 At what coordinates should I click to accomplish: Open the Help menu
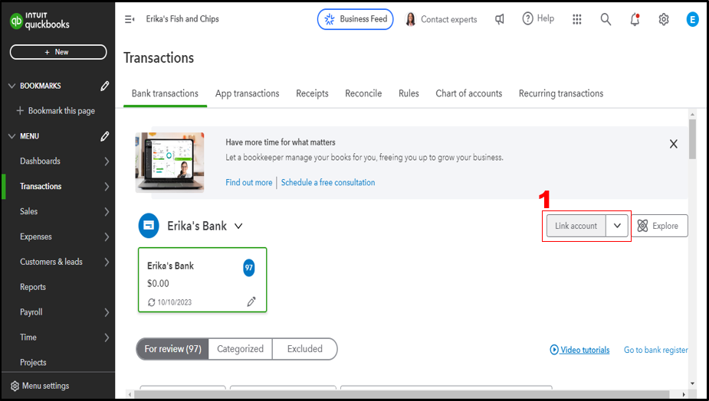click(538, 18)
